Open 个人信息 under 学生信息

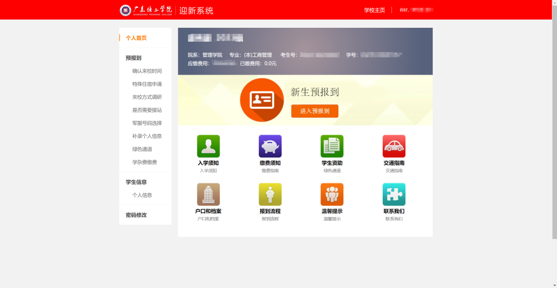[x=142, y=195]
